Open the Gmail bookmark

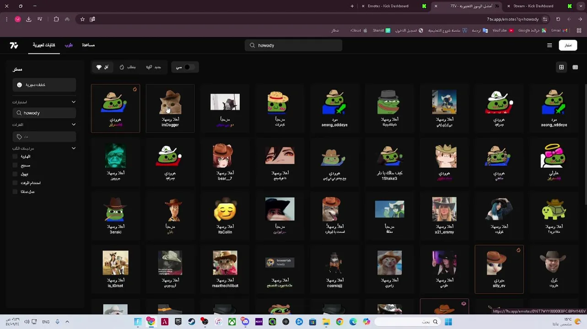(559, 31)
